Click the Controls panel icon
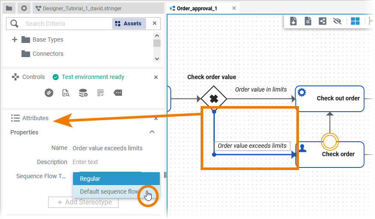The height and width of the screenshot is (219, 375). click(x=15, y=77)
